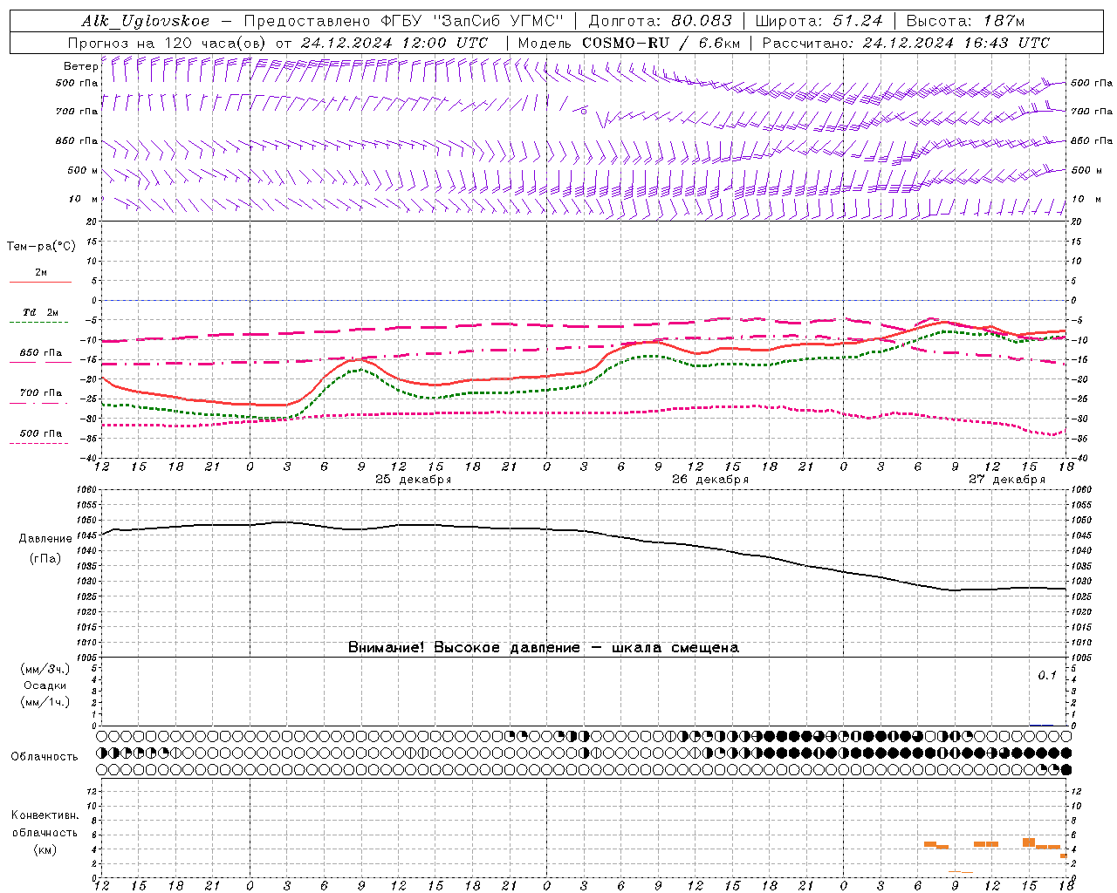
Task: Click the Td 2м legend entry
Action: click(40, 312)
